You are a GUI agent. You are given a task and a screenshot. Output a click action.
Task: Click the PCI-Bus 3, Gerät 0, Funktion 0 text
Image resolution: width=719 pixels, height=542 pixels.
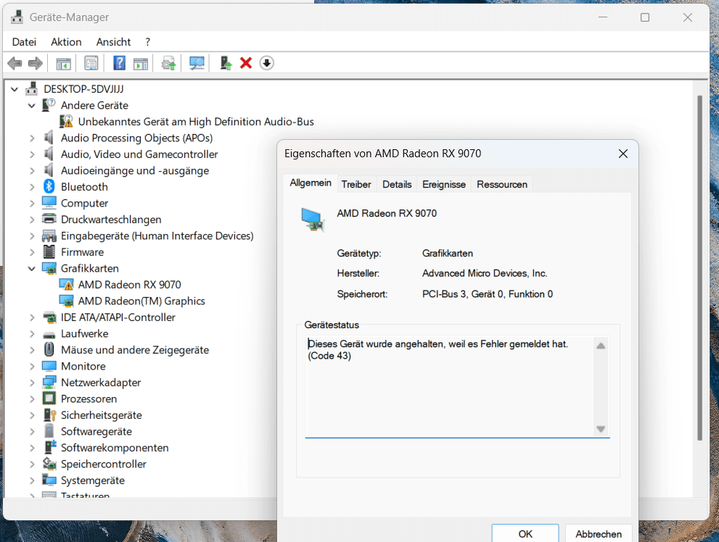(x=488, y=294)
